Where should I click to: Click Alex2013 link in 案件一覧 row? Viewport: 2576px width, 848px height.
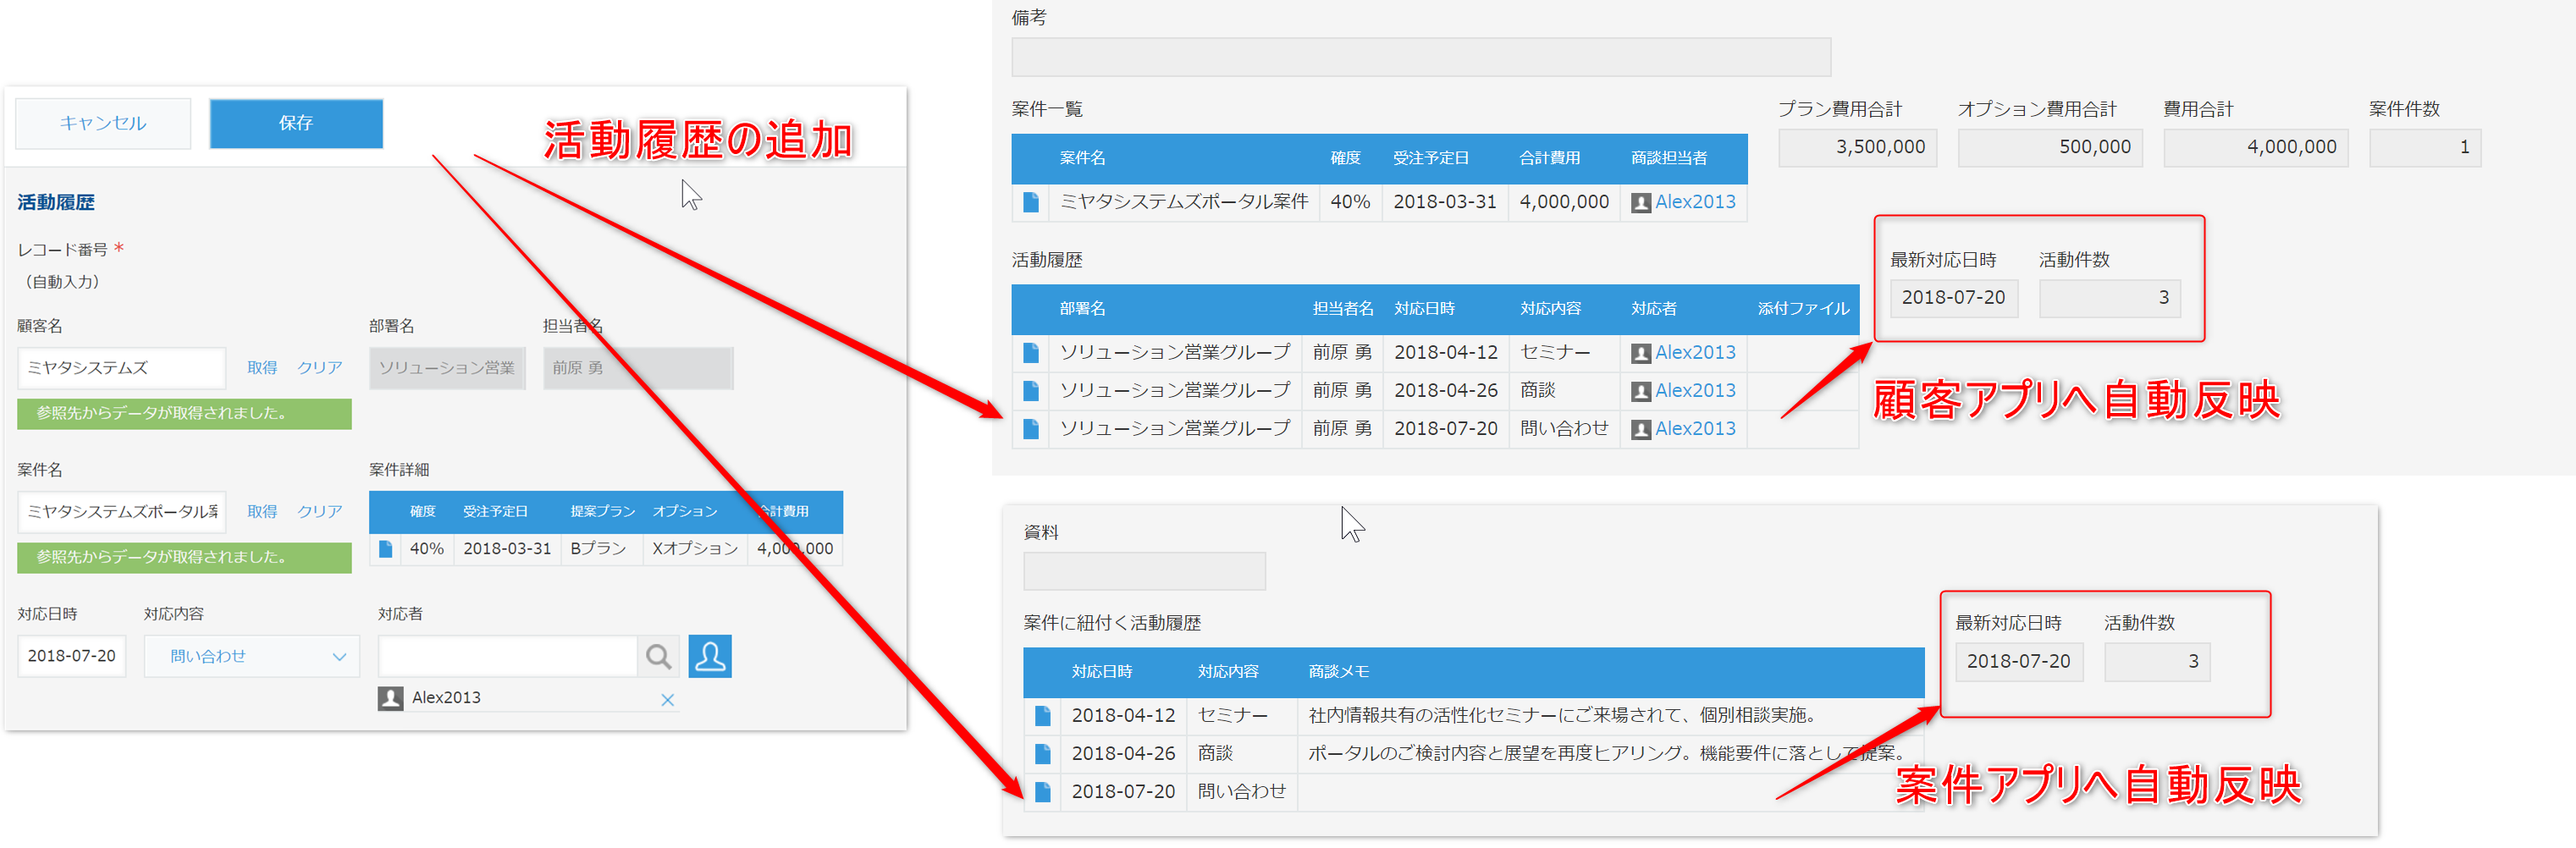(x=1695, y=202)
